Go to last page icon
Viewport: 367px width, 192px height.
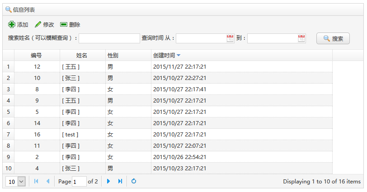point(120,181)
